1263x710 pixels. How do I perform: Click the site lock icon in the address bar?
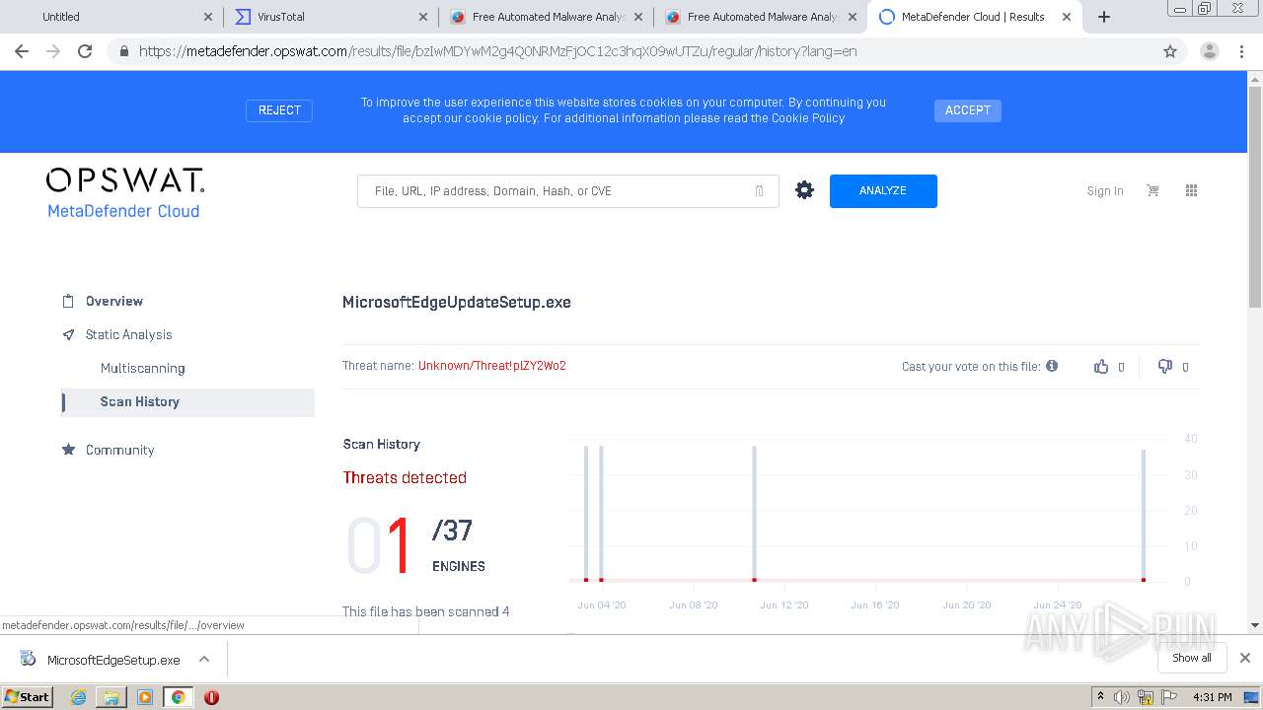123,51
